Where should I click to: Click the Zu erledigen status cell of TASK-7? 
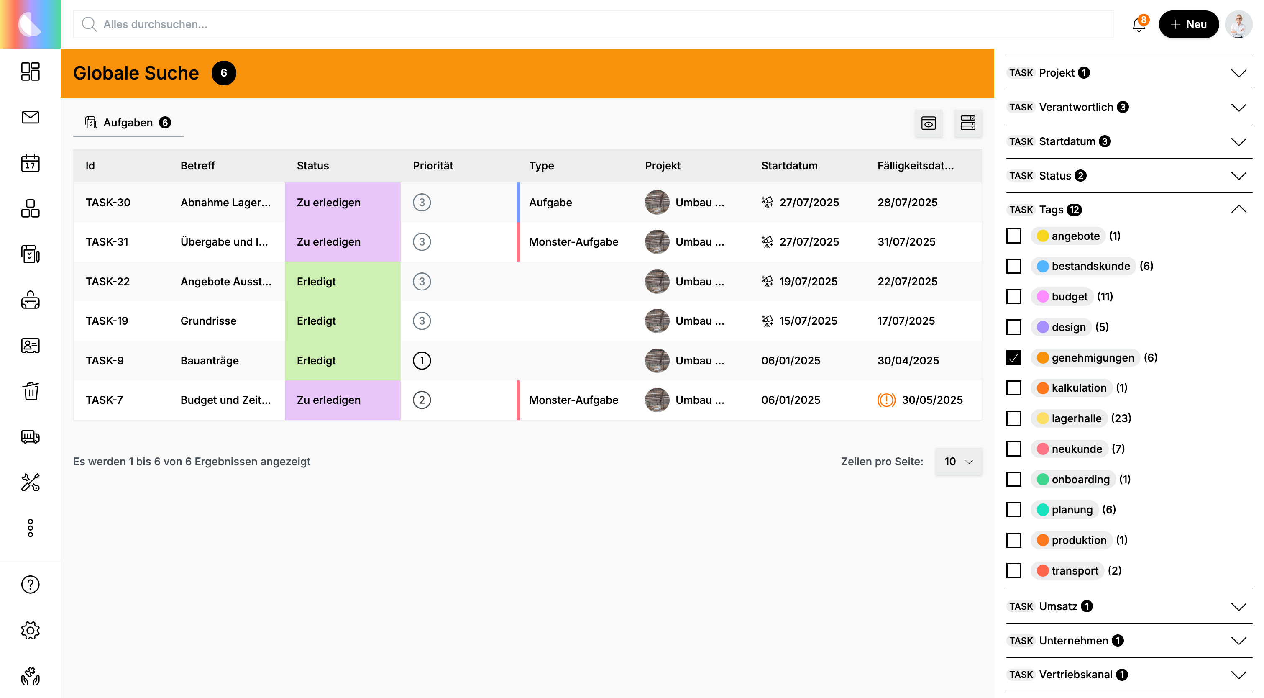[x=343, y=400]
